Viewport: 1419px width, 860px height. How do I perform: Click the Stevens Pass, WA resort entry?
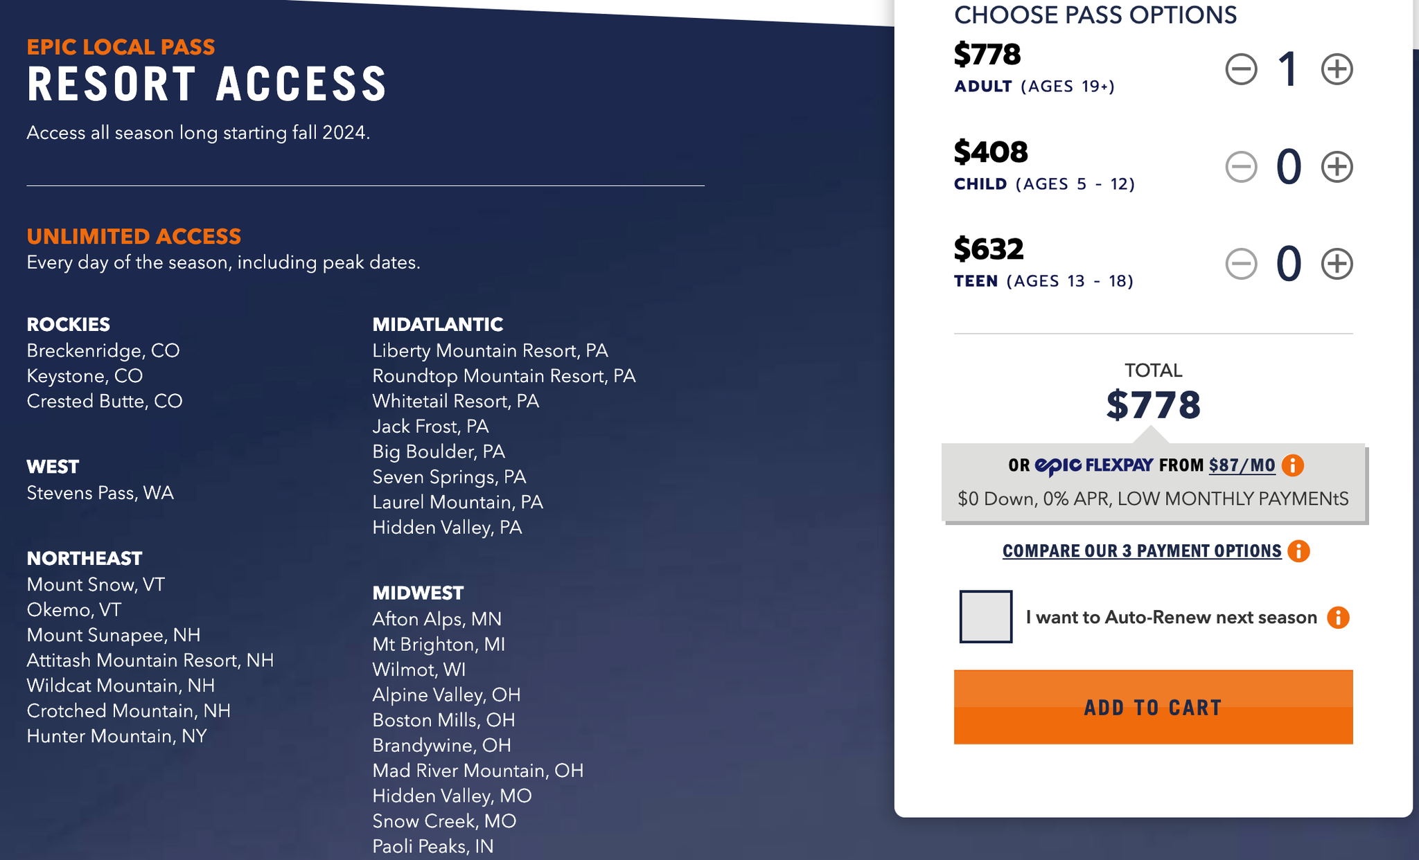[100, 493]
